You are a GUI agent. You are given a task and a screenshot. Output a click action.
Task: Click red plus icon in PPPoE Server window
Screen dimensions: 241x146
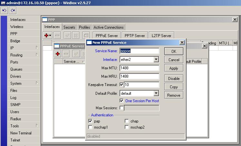tap(58, 54)
